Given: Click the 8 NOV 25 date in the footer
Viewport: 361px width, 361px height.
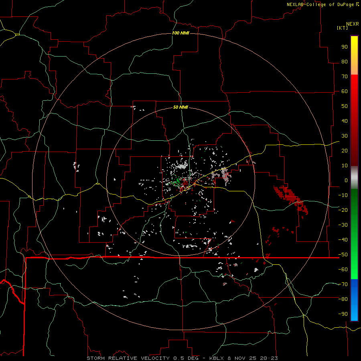Looking at the screenshot, I should pyautogui.click(x=243, y=358).
